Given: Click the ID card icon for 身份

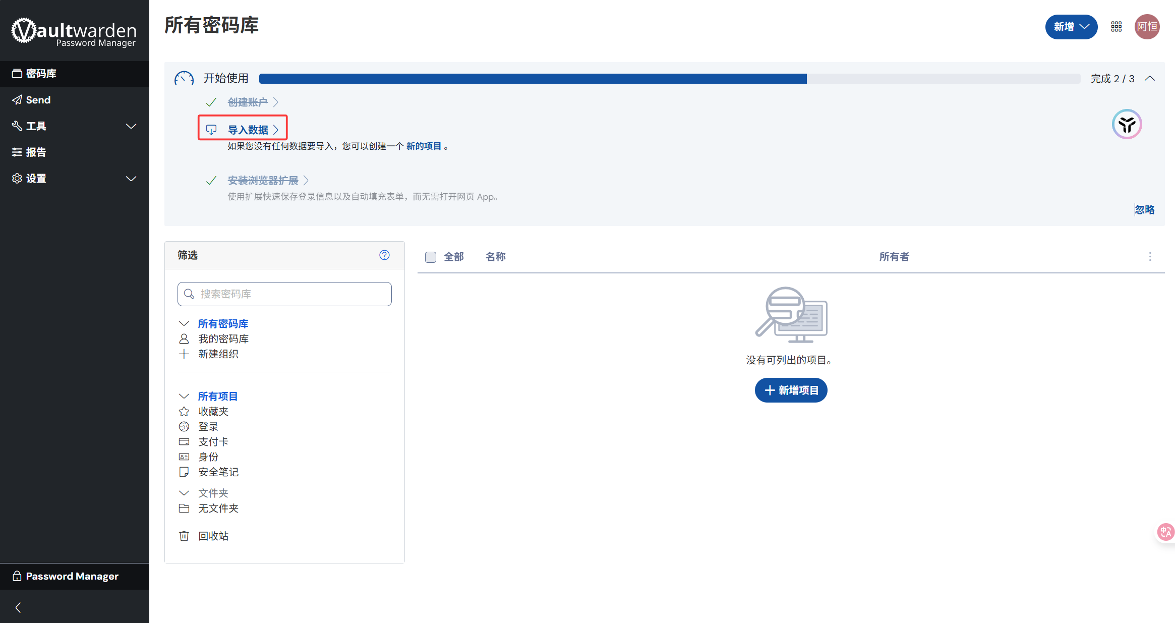Looking at the screenshot, I should tap(184, 457).
